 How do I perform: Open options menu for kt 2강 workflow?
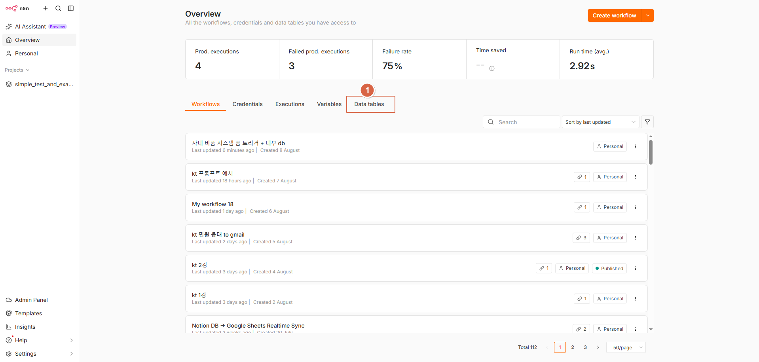(x=636, y=268)
